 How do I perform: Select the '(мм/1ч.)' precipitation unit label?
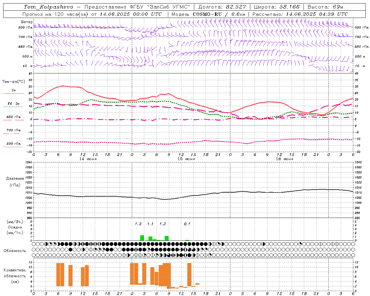point(15,233)
